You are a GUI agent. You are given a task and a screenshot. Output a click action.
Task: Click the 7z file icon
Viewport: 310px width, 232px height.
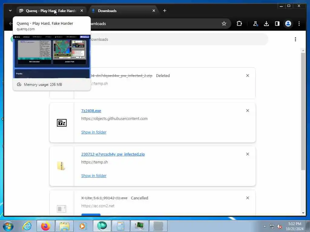click(x=62, y=123)
